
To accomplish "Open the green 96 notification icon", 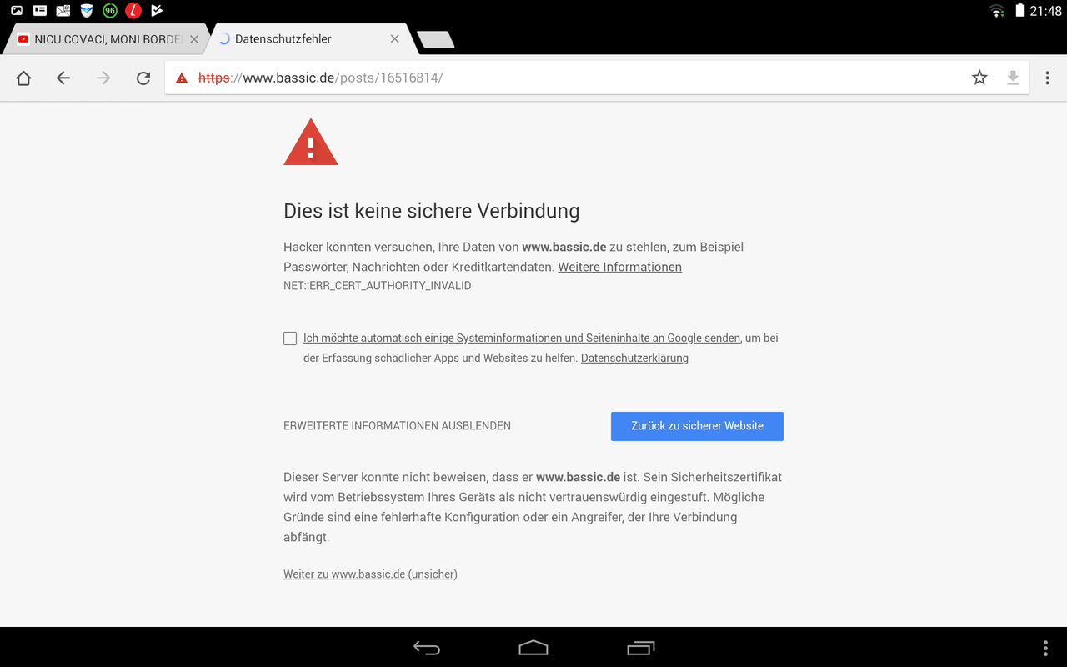I will pos(110,11).
